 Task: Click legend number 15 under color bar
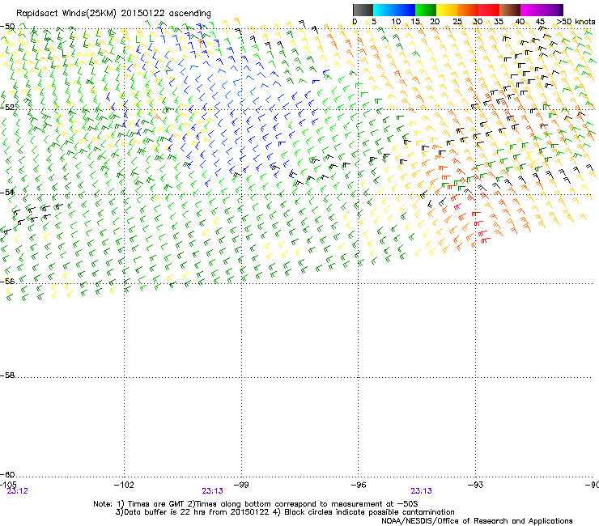[x=415, y=22]
